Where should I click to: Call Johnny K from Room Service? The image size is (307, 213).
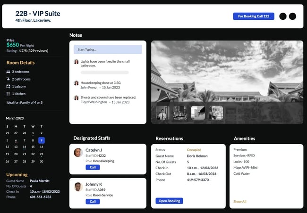click(x=93, y=201)
